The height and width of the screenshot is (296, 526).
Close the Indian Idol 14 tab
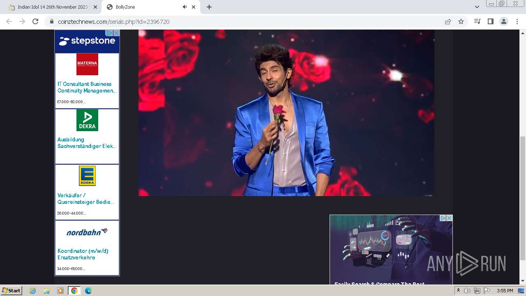click(95, 7)
